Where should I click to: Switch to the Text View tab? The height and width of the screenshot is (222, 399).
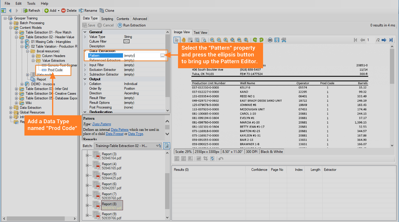(200, 32)
